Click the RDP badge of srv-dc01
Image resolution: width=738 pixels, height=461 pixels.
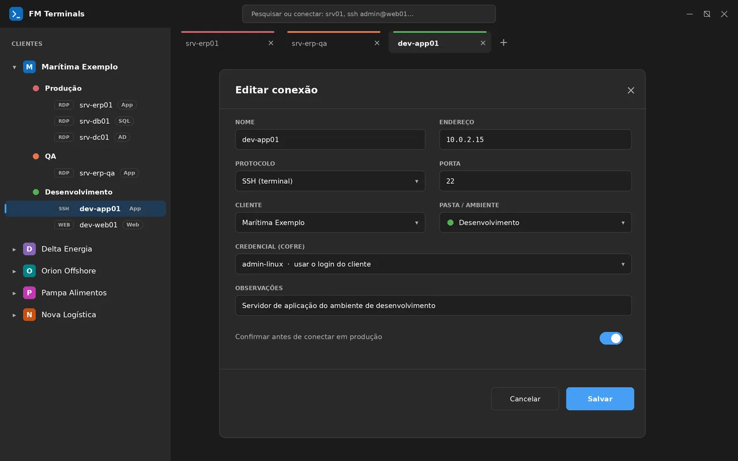(64, 137)
